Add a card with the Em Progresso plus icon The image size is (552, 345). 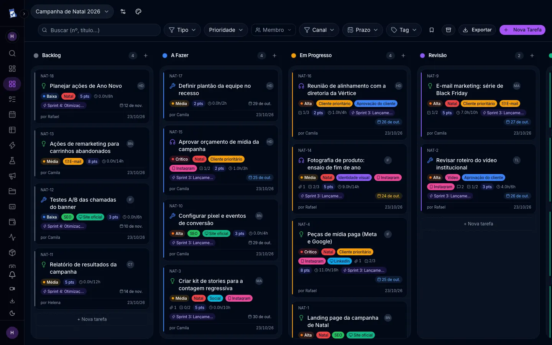403,56
